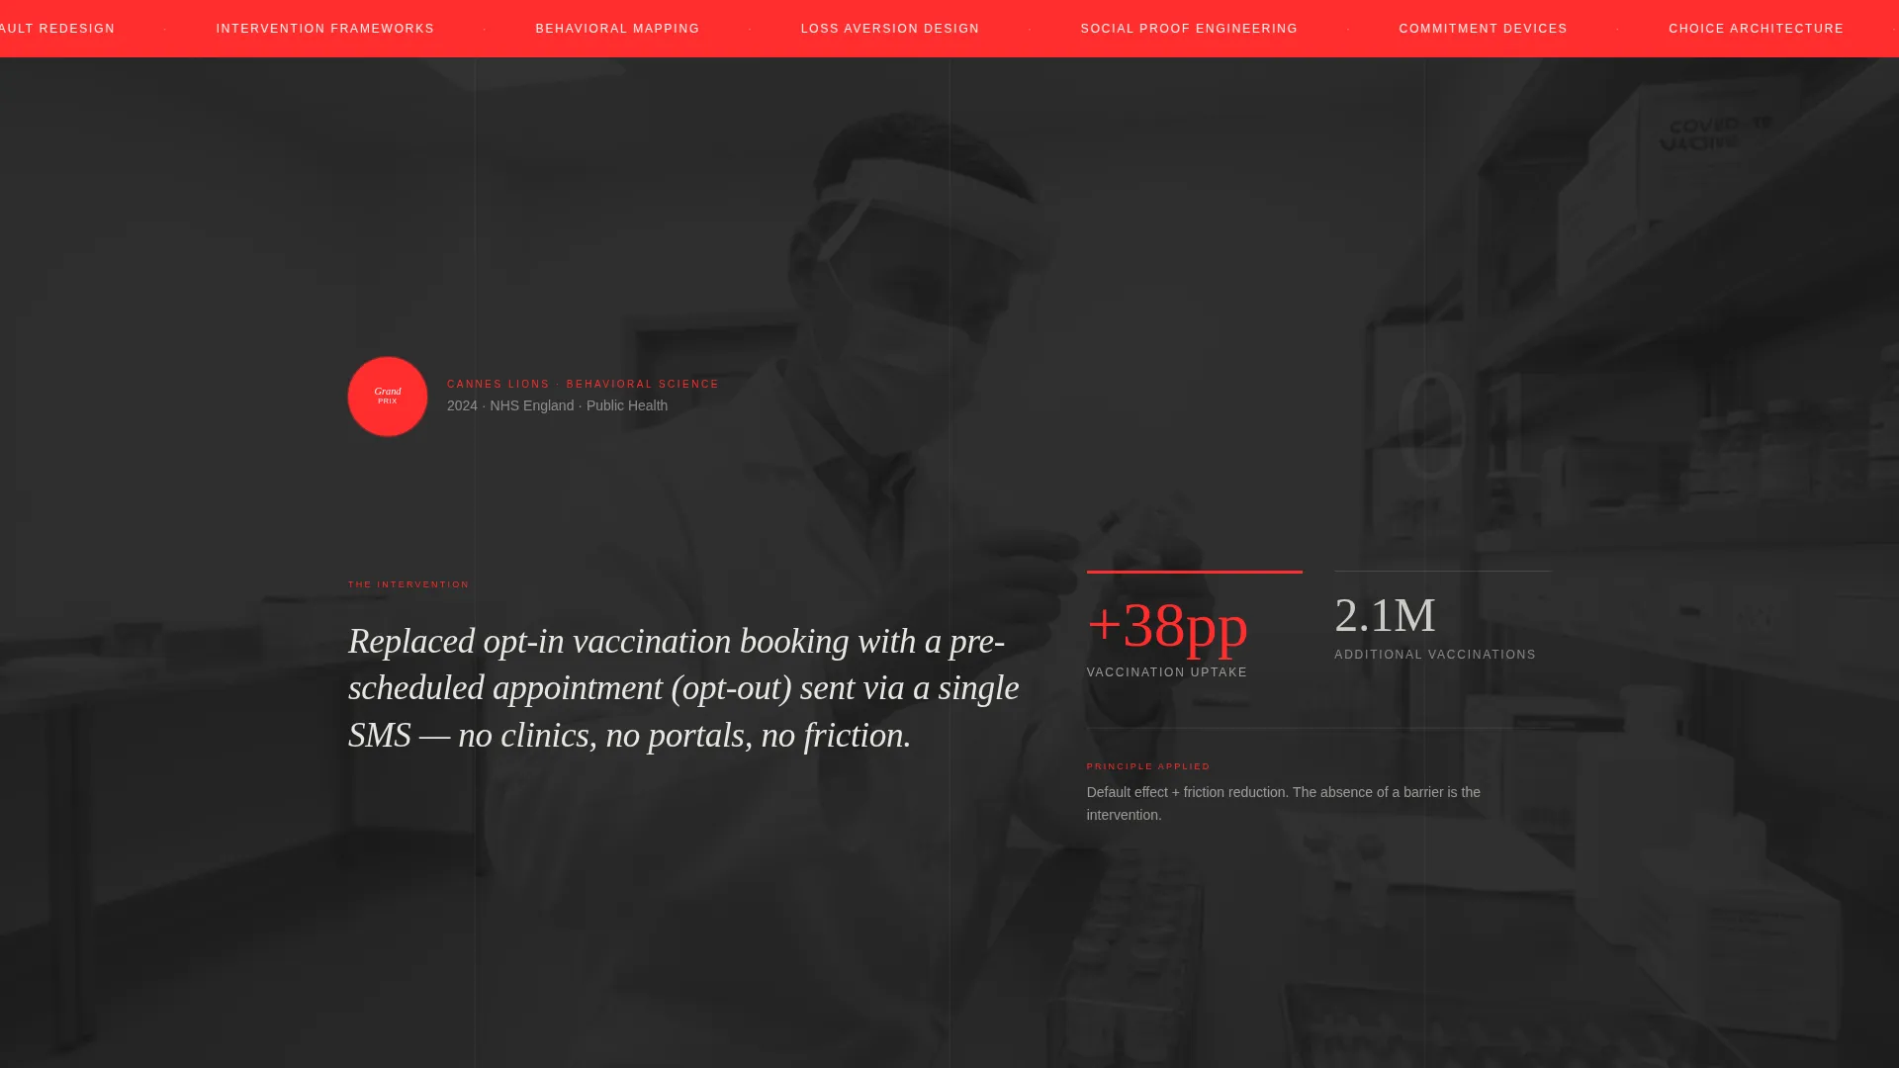The width and height of the screenshot is (1899, 1068).
Task: Click the italic quote starting 'Replaced opt-in vaccination'
Action: [683, 688]
